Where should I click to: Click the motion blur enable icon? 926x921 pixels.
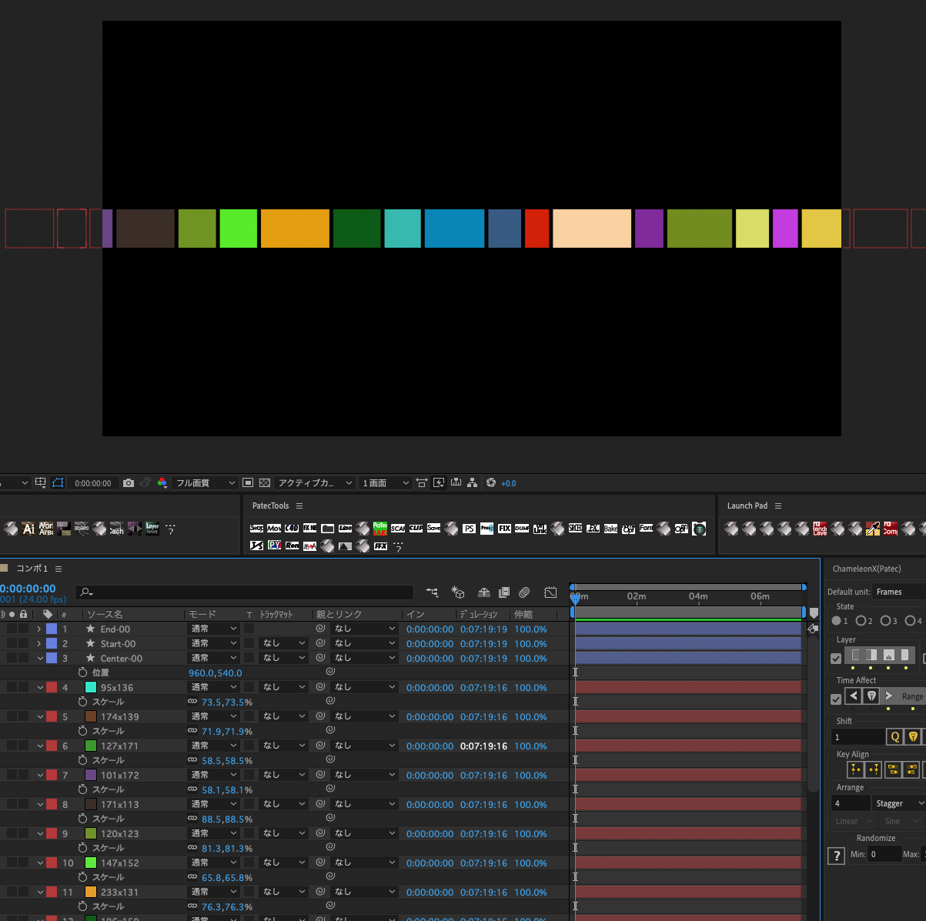(x=524, y=592)
